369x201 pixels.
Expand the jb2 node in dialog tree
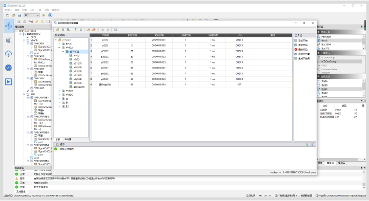[x=59, y=103]
